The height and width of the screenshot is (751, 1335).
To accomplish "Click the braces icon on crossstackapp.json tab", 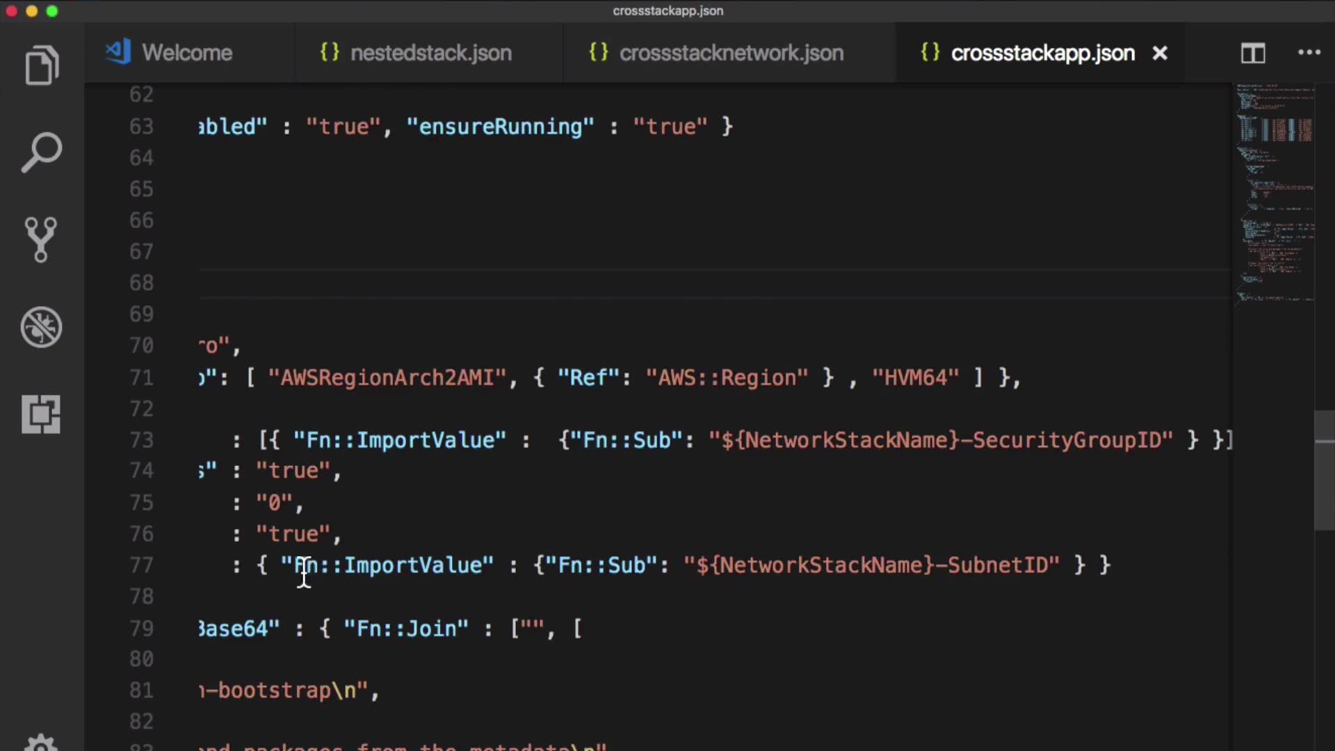I will pos(930,52).
